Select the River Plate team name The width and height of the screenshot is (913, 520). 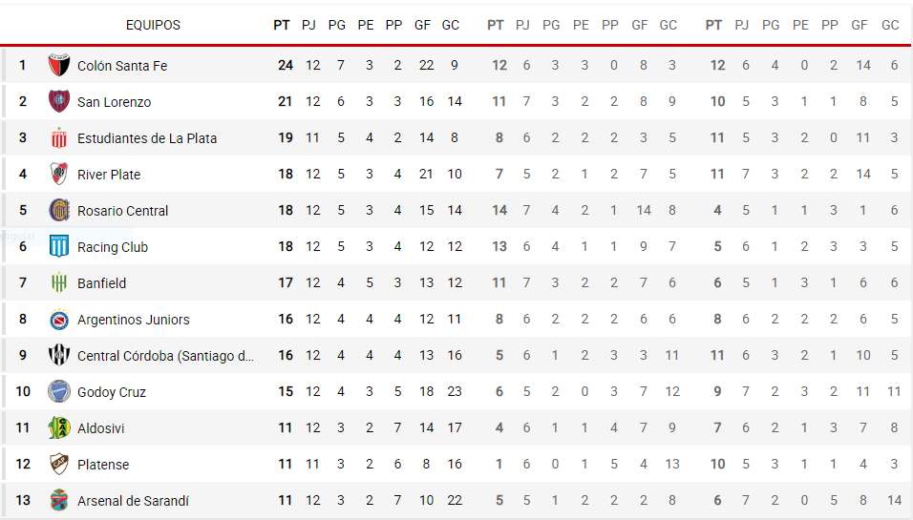click(x=109, y=175)
